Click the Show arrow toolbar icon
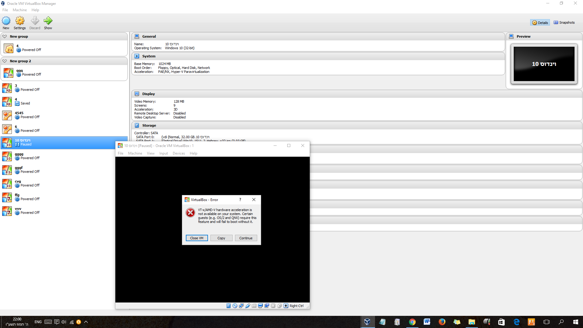 click(x=48, y=23)
